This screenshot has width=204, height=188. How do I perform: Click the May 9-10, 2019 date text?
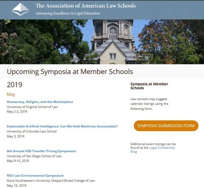[18, 161]
